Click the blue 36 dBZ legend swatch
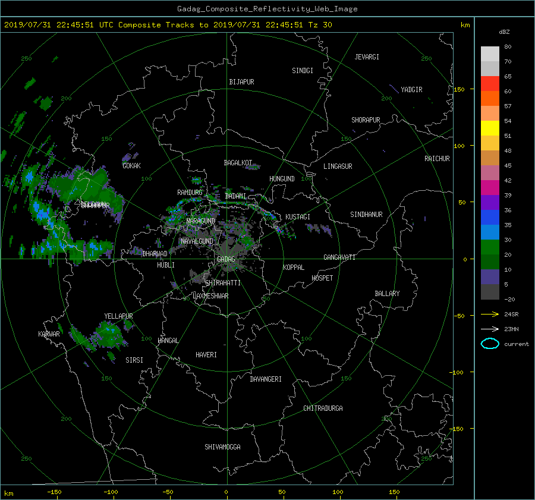Image resolution: width=535 pixels, height=500 pixels. pos(490,217)
